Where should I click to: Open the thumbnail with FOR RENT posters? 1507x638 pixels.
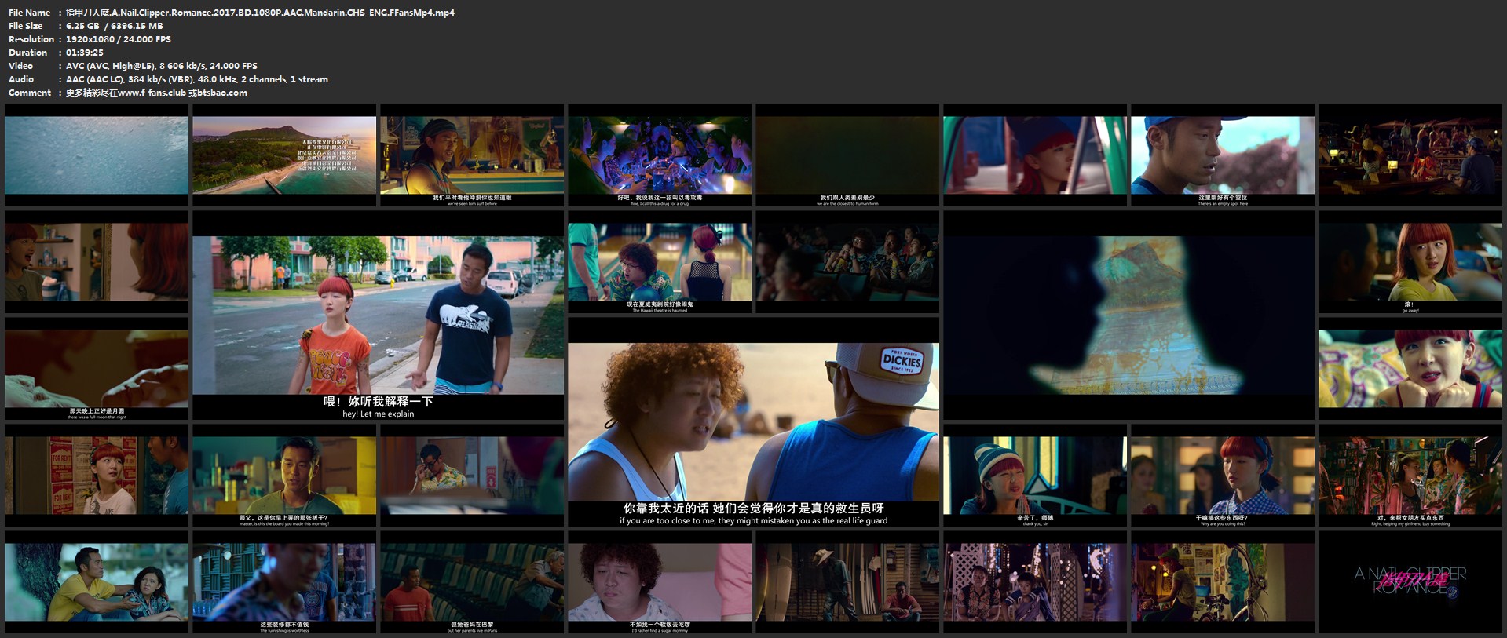(x=97, y=475)
